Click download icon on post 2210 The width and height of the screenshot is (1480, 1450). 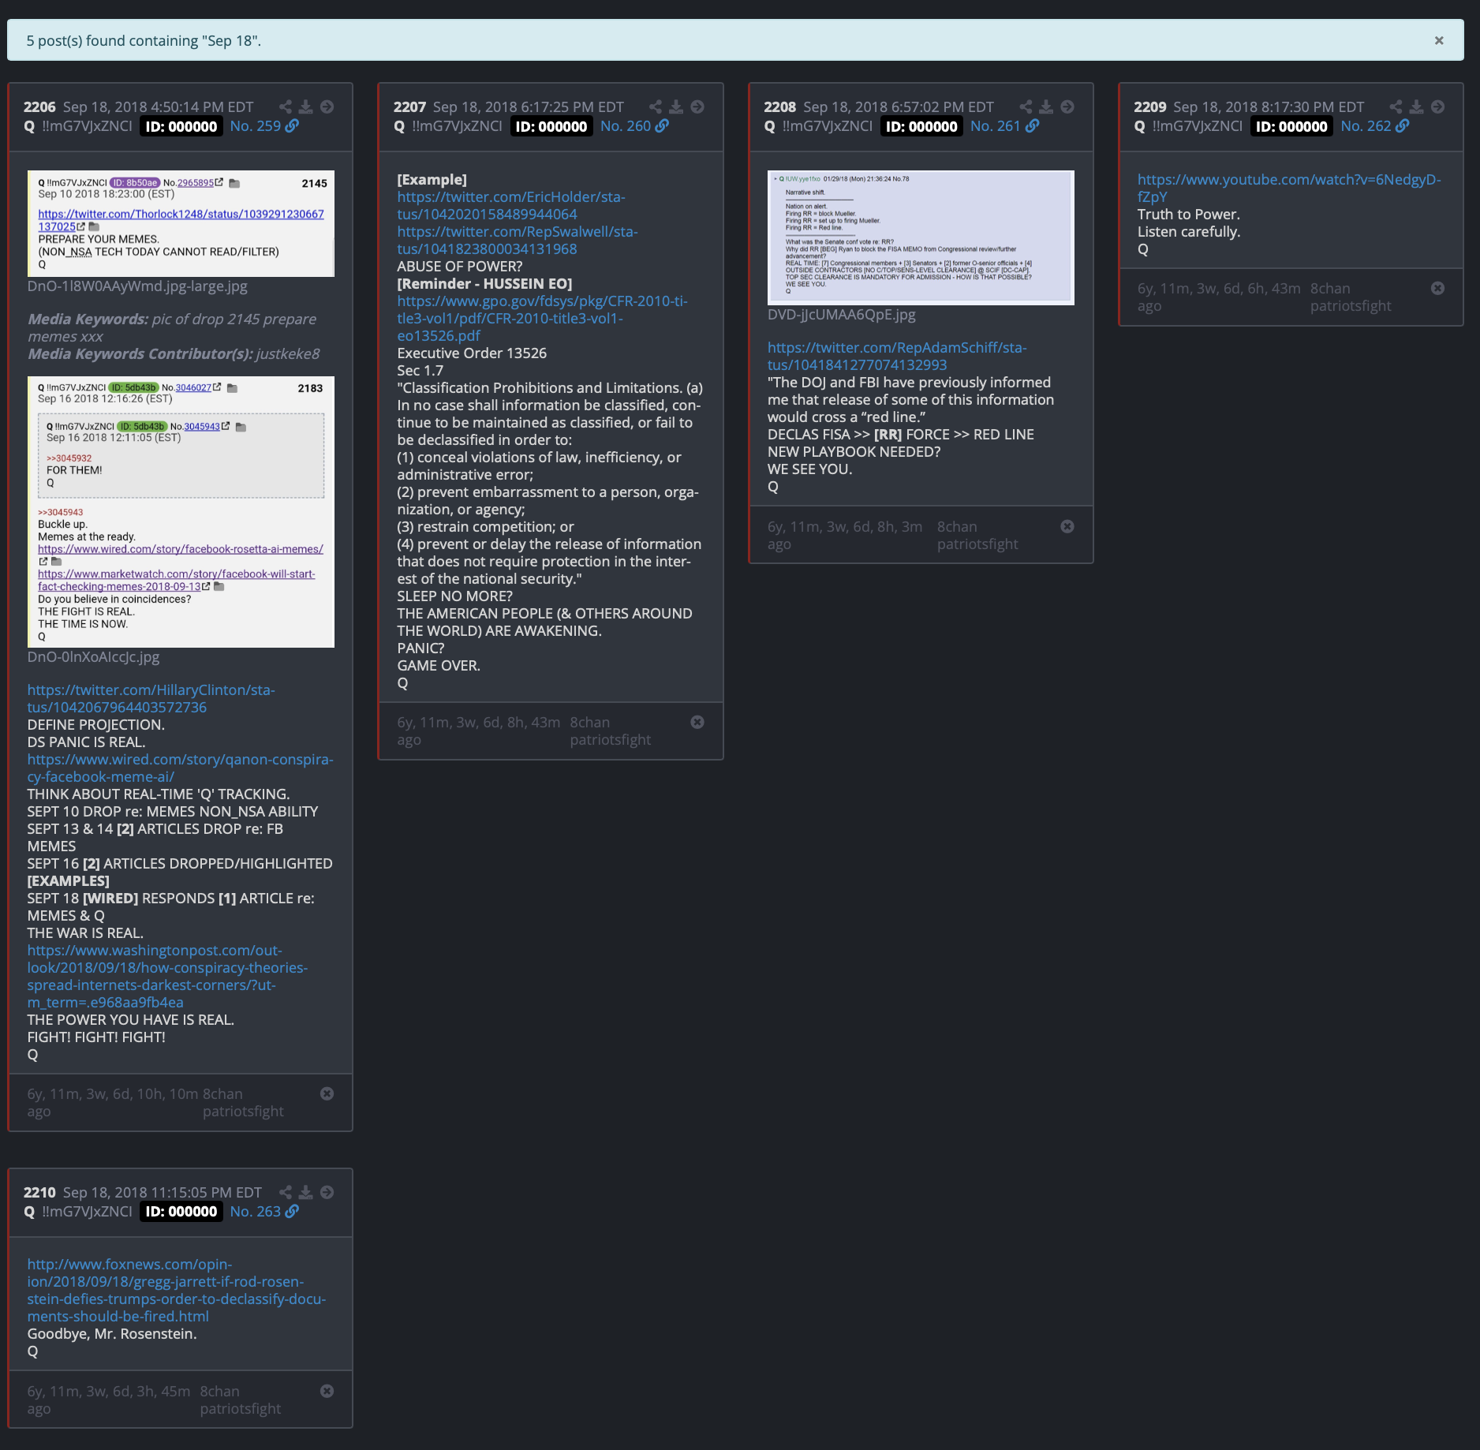pyautogui.click(x=306, y=1192)
